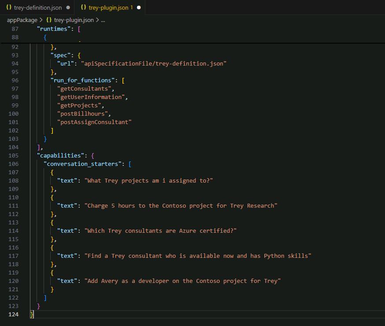385x326 pixels.
Task: Click the "capabilities" key on line 105
Action: [60, 155]
